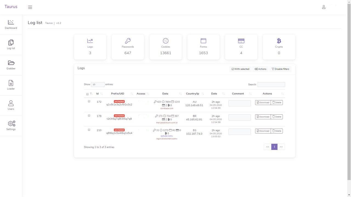
Task: Tick the select-all checkbox in table header
Action: click(x=87, y=94)
